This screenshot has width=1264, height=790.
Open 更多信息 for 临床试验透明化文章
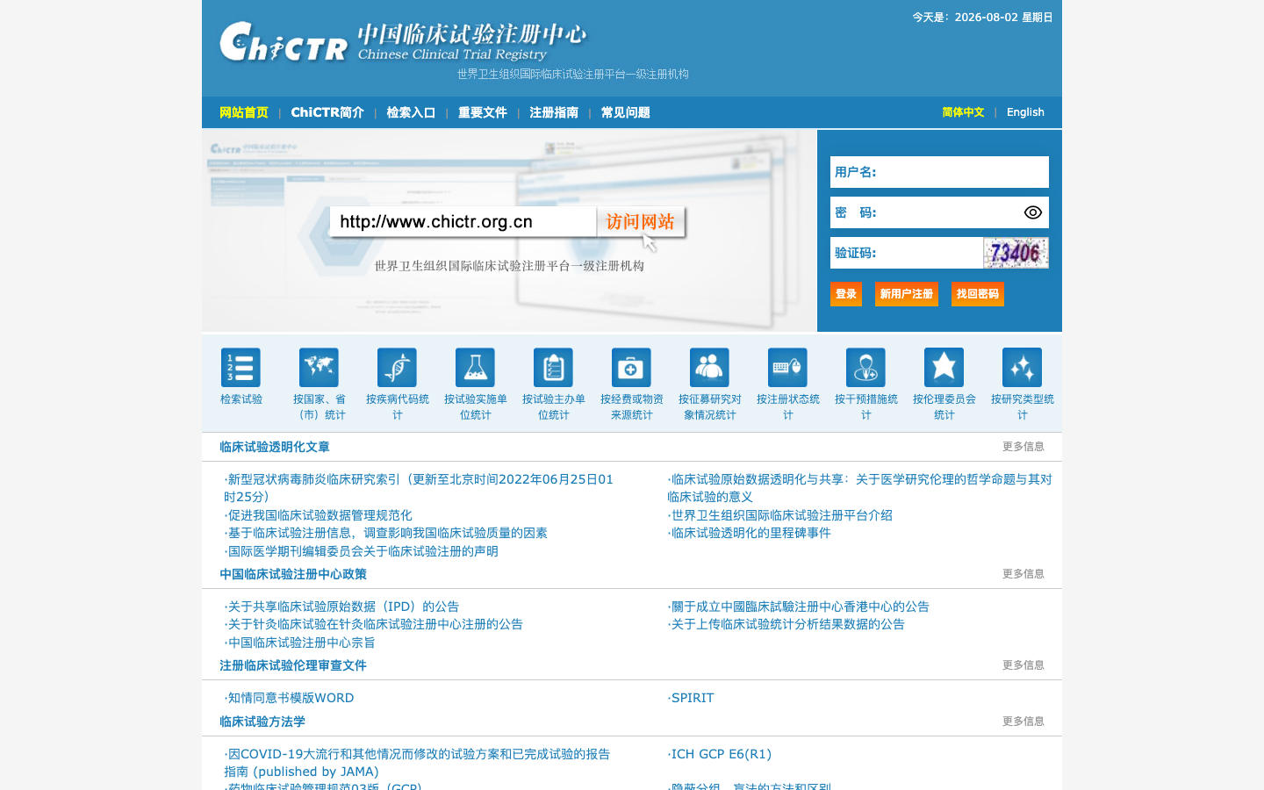1023,447
